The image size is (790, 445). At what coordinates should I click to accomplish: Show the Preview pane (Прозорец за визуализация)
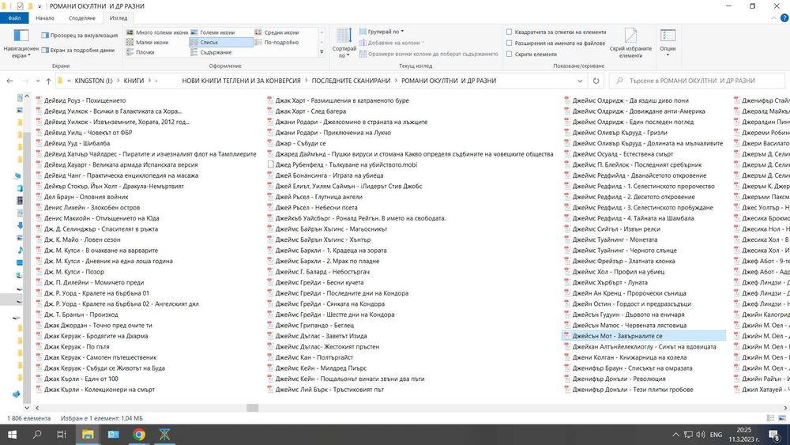coord(79,36)
